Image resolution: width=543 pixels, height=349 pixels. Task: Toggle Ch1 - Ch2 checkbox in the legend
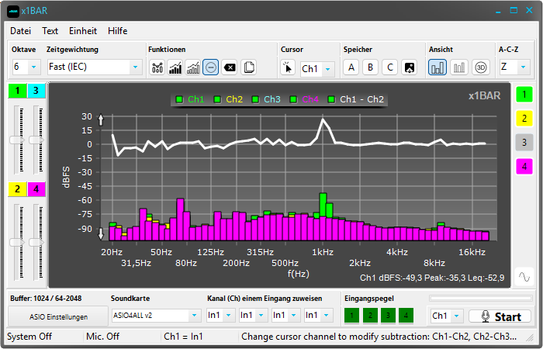click(331, 100)
